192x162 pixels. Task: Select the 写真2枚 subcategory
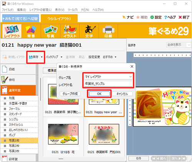click(x=19, y=146)
